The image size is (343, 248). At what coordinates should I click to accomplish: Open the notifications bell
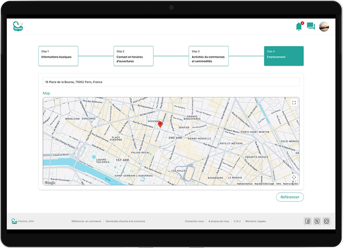pos(299,26)
